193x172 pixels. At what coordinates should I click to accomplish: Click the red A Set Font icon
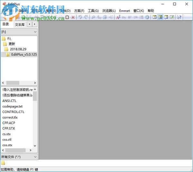point(118,17)
